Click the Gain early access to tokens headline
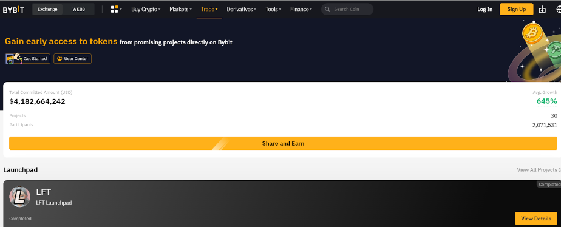Screen dimensions: 561x227 61,41
